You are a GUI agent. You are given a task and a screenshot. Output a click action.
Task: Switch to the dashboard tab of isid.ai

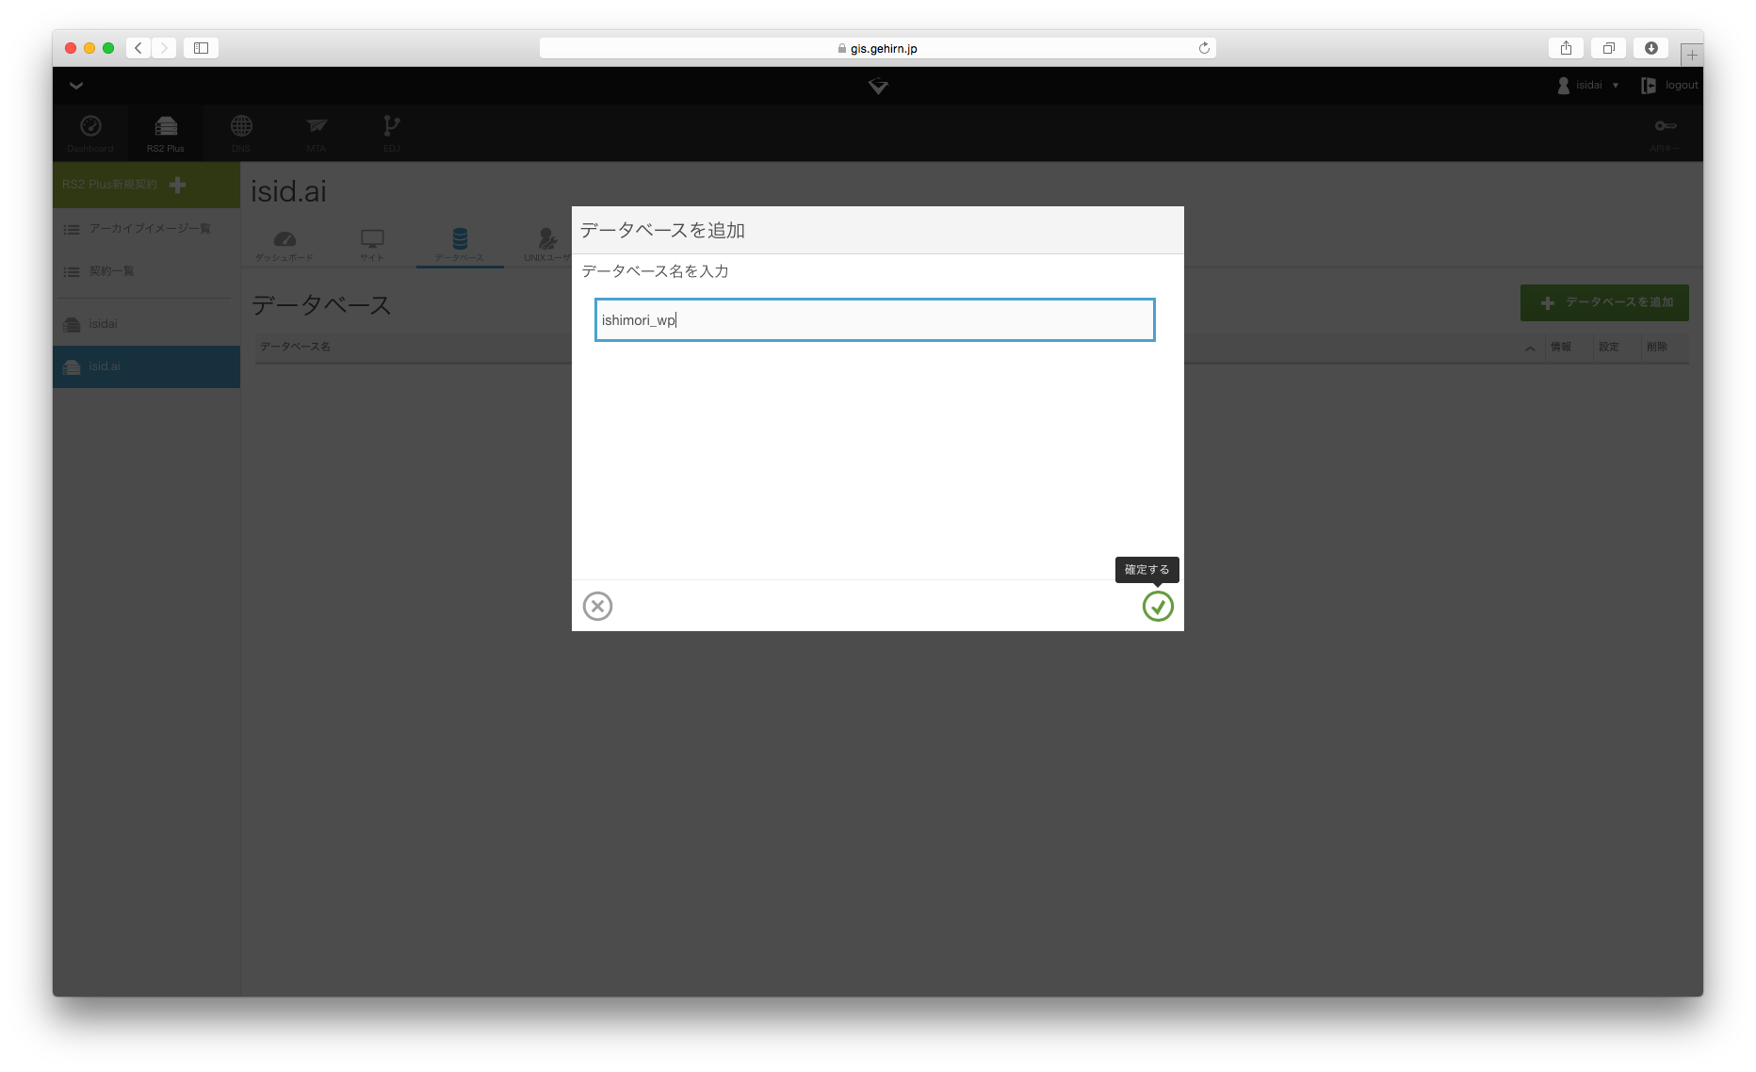(x=285, y=245)
